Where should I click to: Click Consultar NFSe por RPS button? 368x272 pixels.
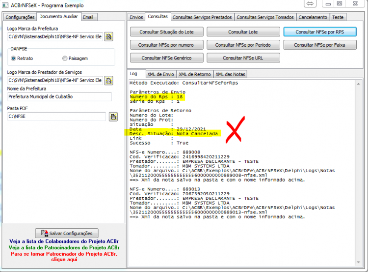pos(320,32)
